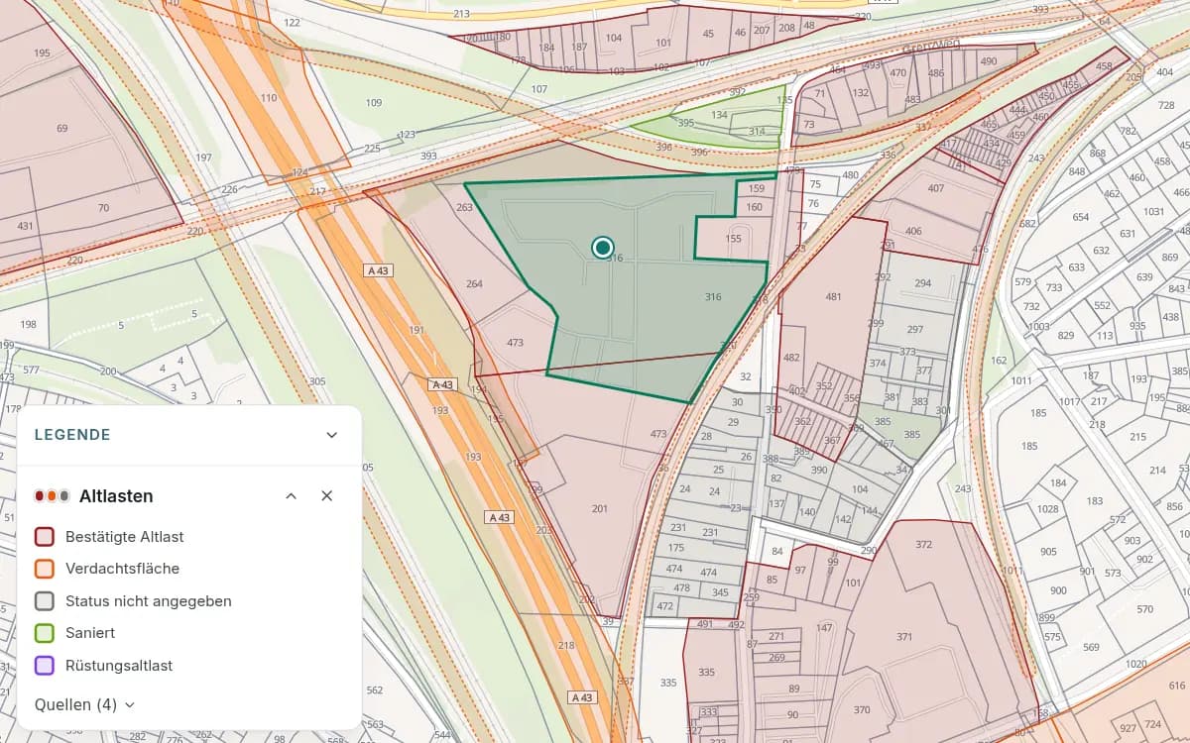
Task: Click the 'LEGENDE' panel heading
Action: click(x=72, y=435)
